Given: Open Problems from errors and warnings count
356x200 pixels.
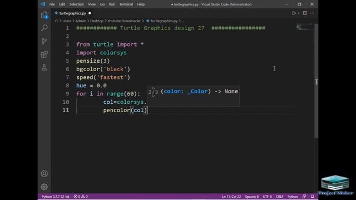Looking at the screenshot, I should pos(81,197).
